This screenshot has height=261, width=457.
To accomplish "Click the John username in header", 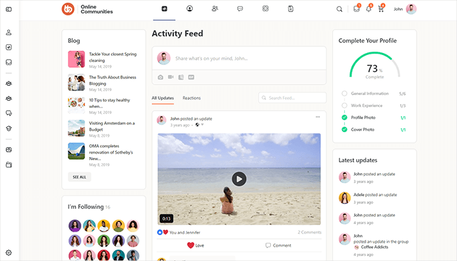I will coord(398,9).
